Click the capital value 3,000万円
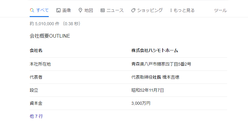The height and width of the screenshot is (126, 248). tap(141, 103)
